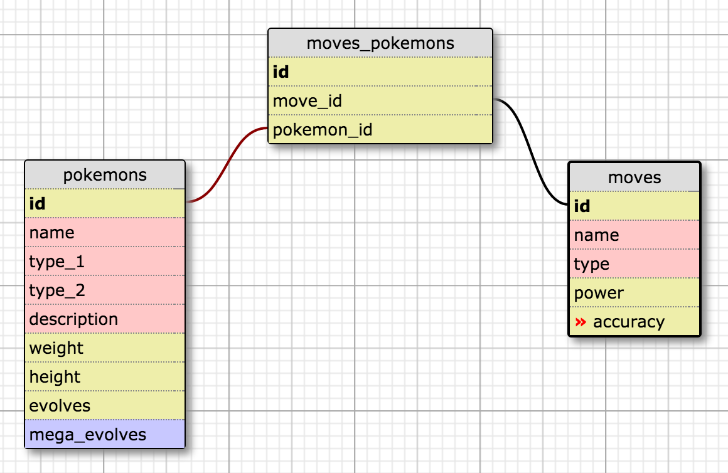The height and width of the screenshot is (473, 728).
Task: Click the pokemon_id field
Action: (x=380, y=129)
